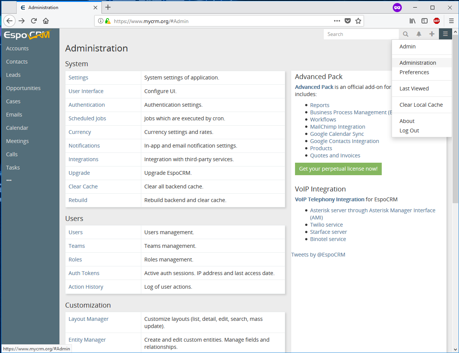Click the browser back arrow
Viewport: 459px width, 353px height.
point(9,21)
